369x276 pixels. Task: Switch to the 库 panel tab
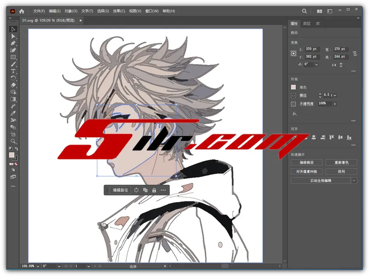click(318, 23)
